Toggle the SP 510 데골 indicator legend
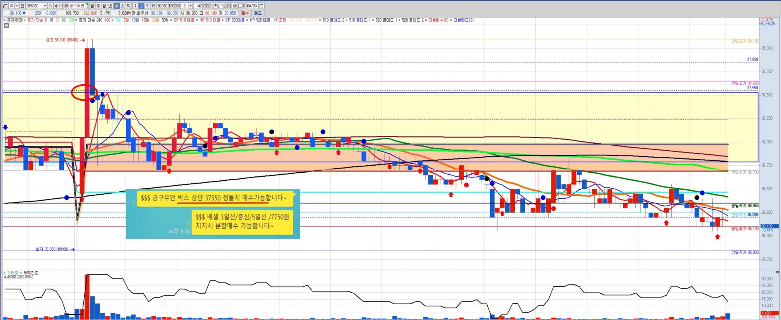 click(x=182, y=20)
